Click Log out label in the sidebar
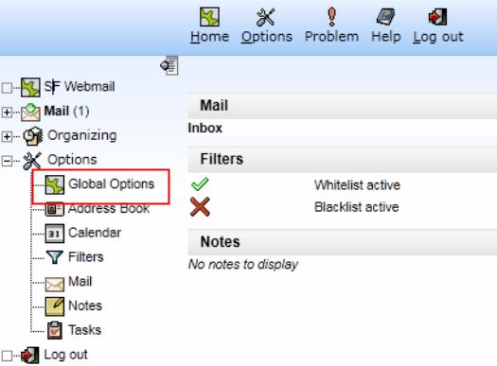The height and width of the screenshot is (366, 497). [65, 355]
